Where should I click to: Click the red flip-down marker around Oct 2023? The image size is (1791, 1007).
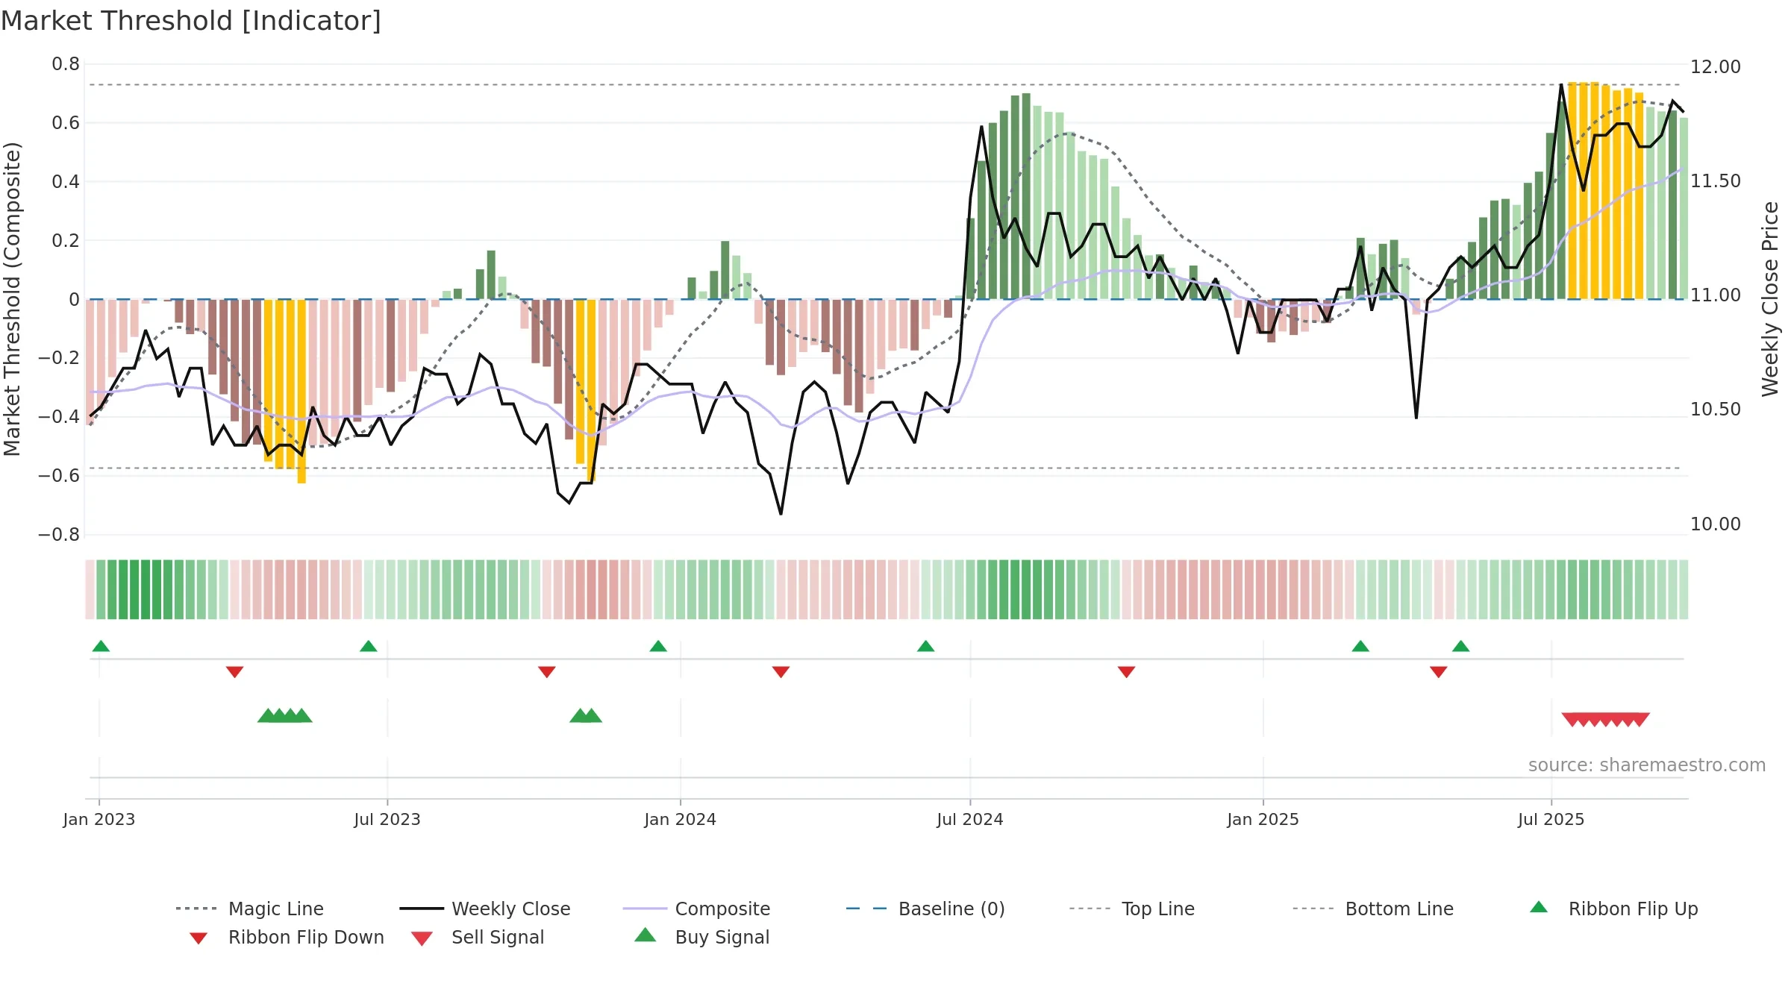(547, 672)
